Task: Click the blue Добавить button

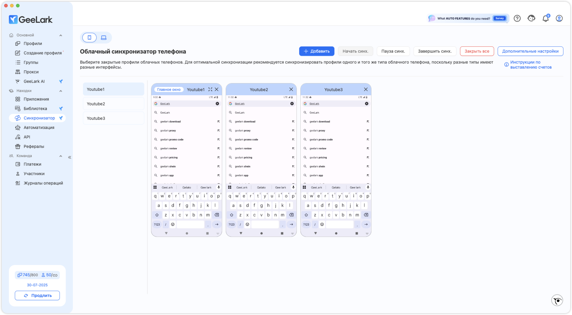Action: 317,51
